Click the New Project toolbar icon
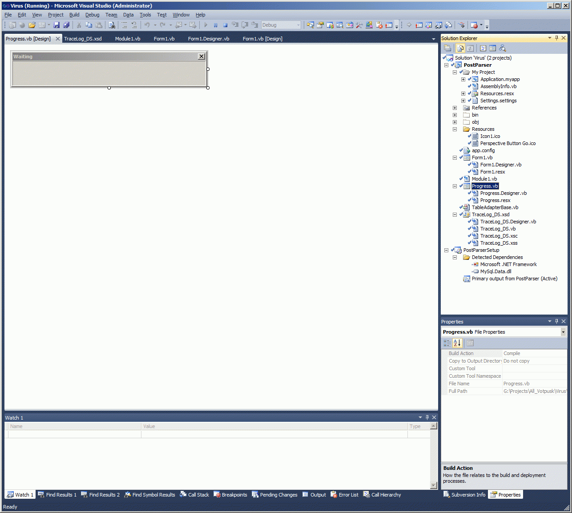Screen dimensions: 572x513 point(12,25)
